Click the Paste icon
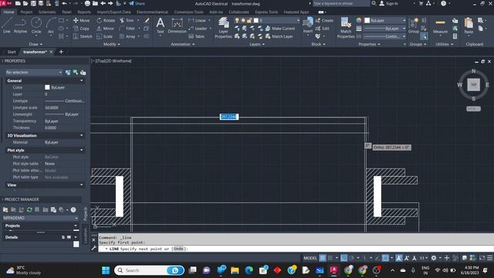Screen dimensions: 494x278 [469, 25]
